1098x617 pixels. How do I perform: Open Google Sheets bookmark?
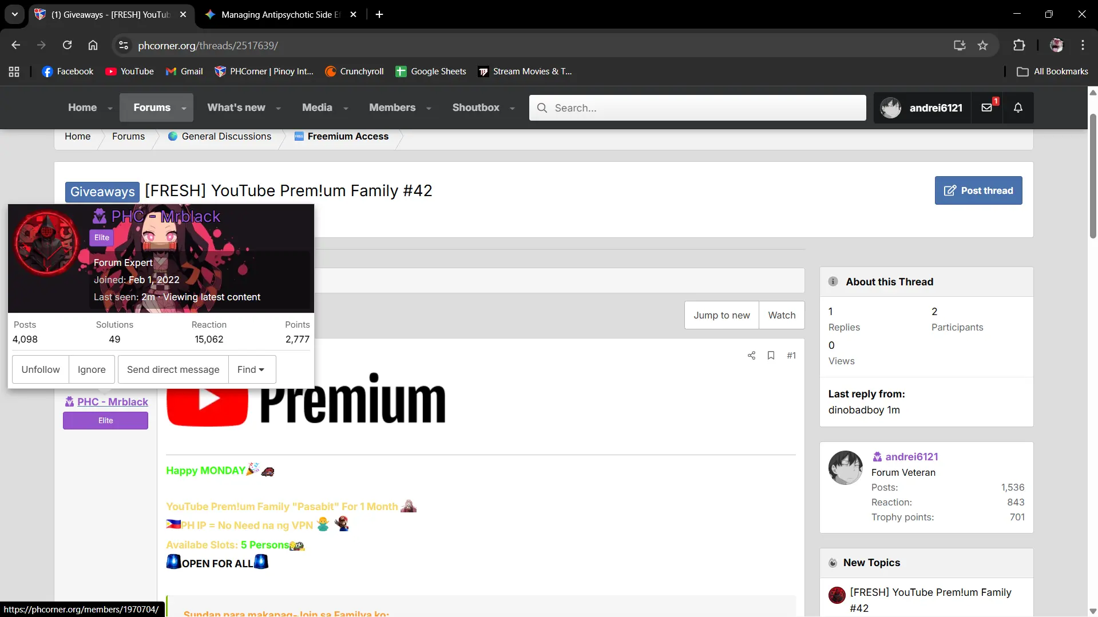point(431,71)
